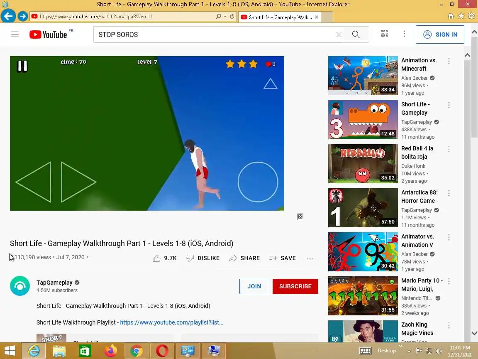Open options menu for Short Life Gameplay suggestion

click(x=449, y=105)
